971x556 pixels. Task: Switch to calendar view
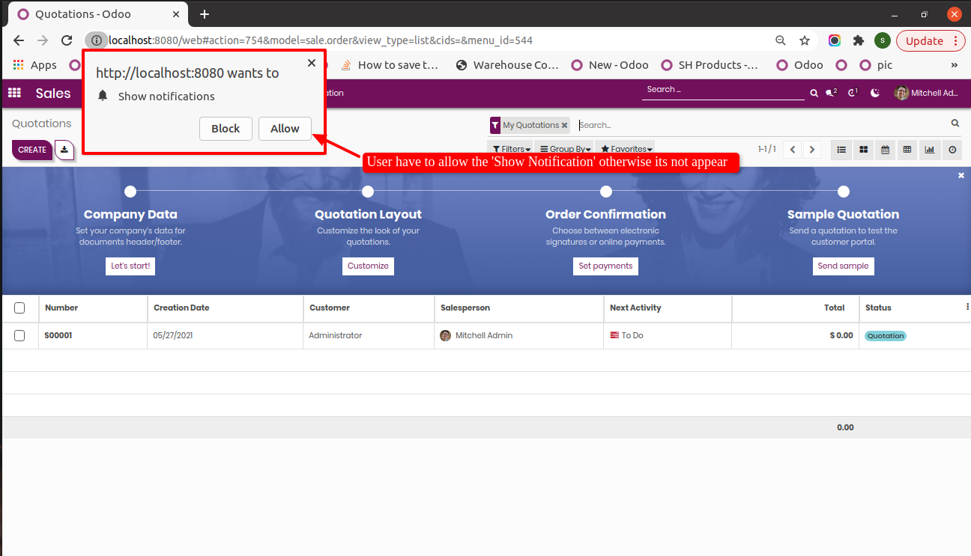886,150
